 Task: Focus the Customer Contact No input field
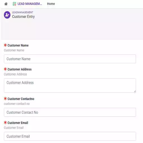[x=70, y=112]
